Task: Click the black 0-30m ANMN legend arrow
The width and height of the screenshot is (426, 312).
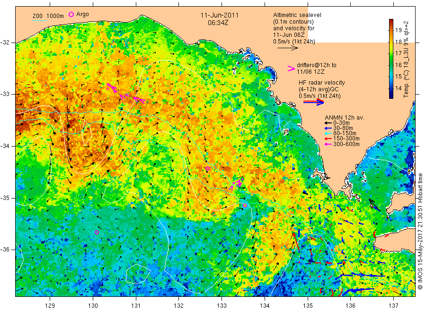Action: coord(328,123)
